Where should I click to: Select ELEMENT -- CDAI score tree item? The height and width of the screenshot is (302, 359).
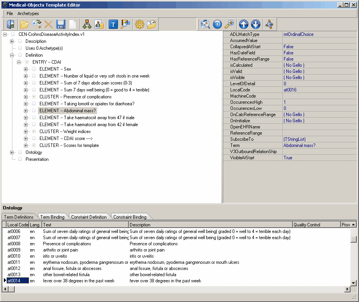click(66, 138)
